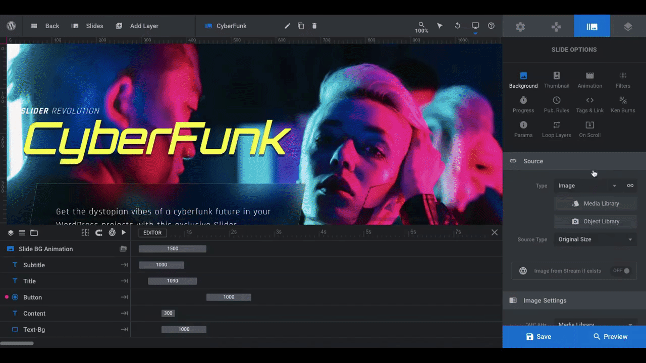This screenshot has width=646, height=363.
Task: Open the help question mark
Action: tap(491, 26)
